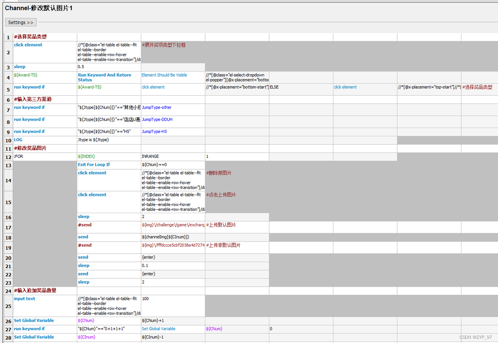Click '"${CNum}"=="0+1+1+1"' condition cell
The width and height of the screenshot is (498, 343).
point(109,329)
